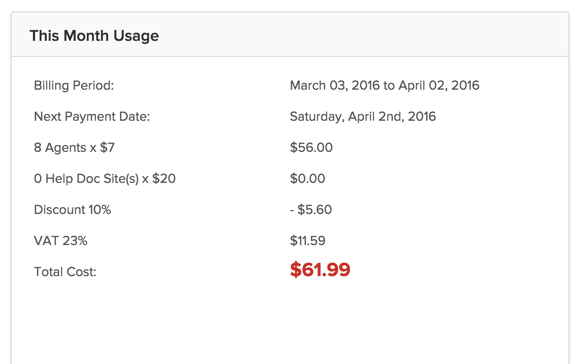Click the grey panel header bar

pos(290,35)
